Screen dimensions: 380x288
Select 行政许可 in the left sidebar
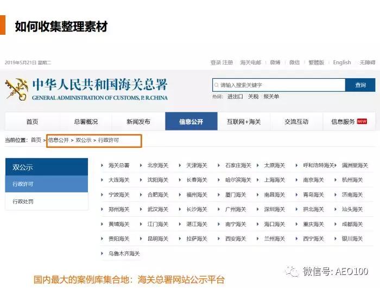click(46, 184)
